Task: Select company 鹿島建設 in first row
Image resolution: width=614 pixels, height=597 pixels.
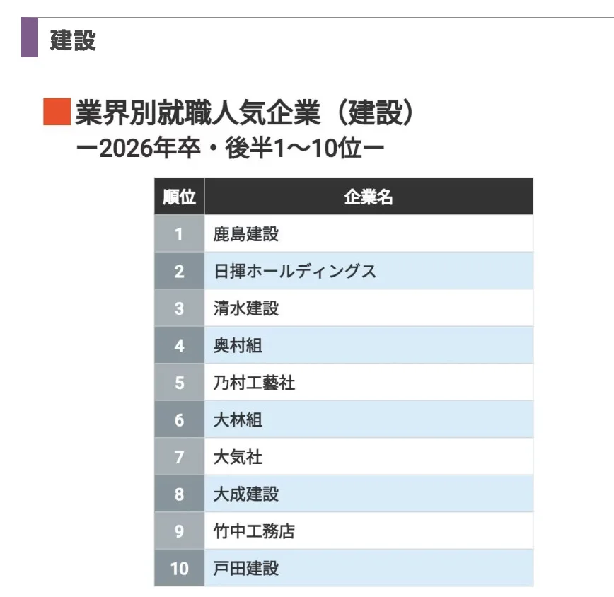Action: point(246,234)
